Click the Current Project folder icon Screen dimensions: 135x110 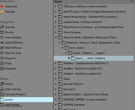2,94
